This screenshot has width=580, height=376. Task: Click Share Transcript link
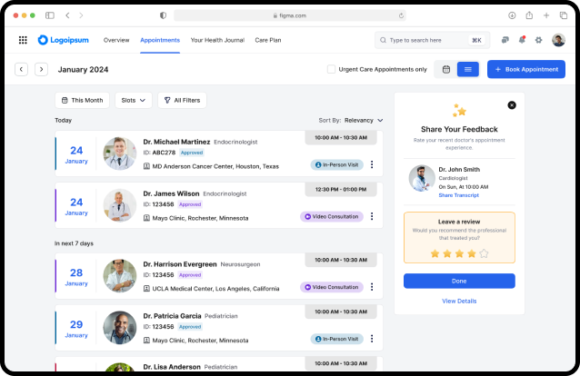(x=459, y=195)
